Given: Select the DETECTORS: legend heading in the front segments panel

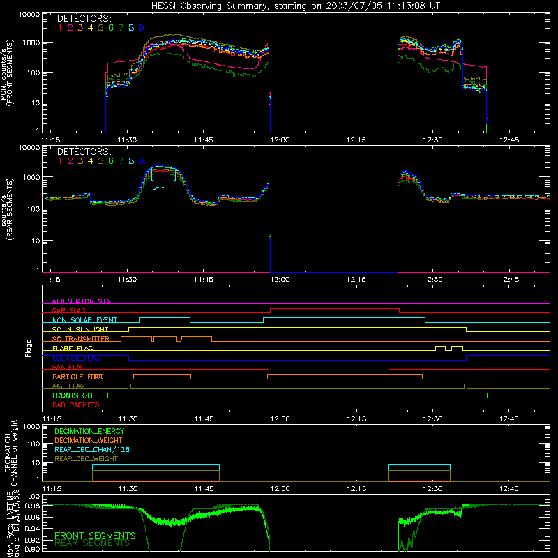Looking at the screenshot, I should point(84,18).
